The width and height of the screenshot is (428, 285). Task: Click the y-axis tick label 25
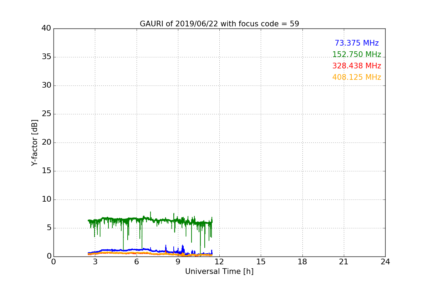[x=46, y=114]
